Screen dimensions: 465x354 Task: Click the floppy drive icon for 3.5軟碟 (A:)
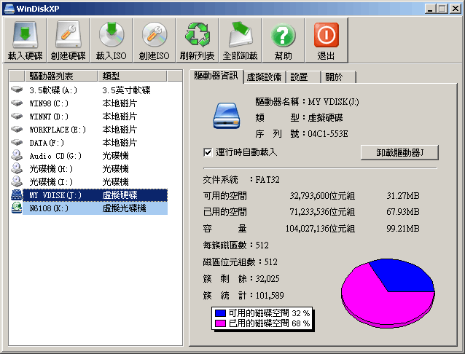coord(17,90)
